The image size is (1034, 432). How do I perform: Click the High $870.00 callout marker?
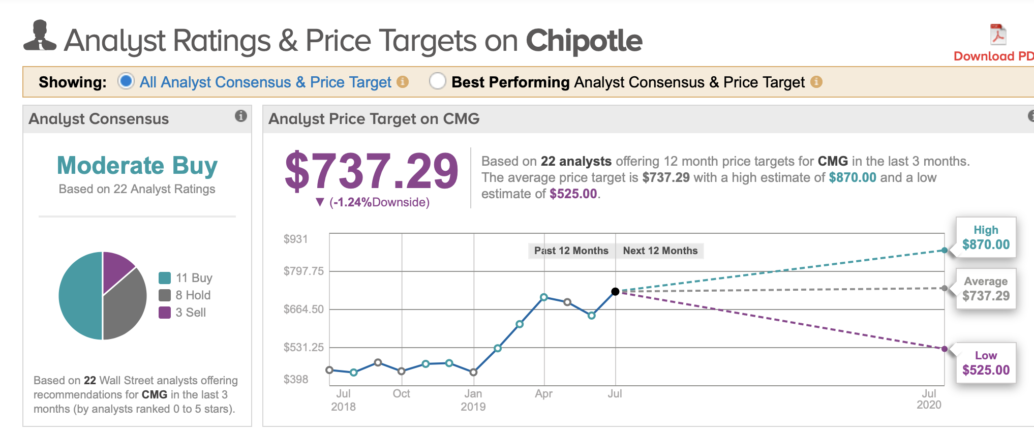(x=986, y=237)
